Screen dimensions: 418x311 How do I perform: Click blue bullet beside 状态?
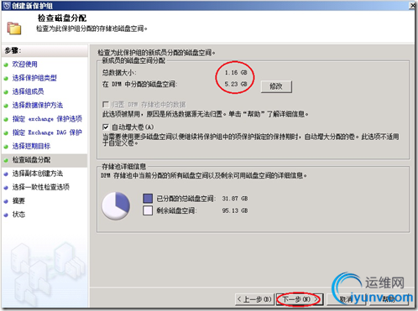pos(6,215)
